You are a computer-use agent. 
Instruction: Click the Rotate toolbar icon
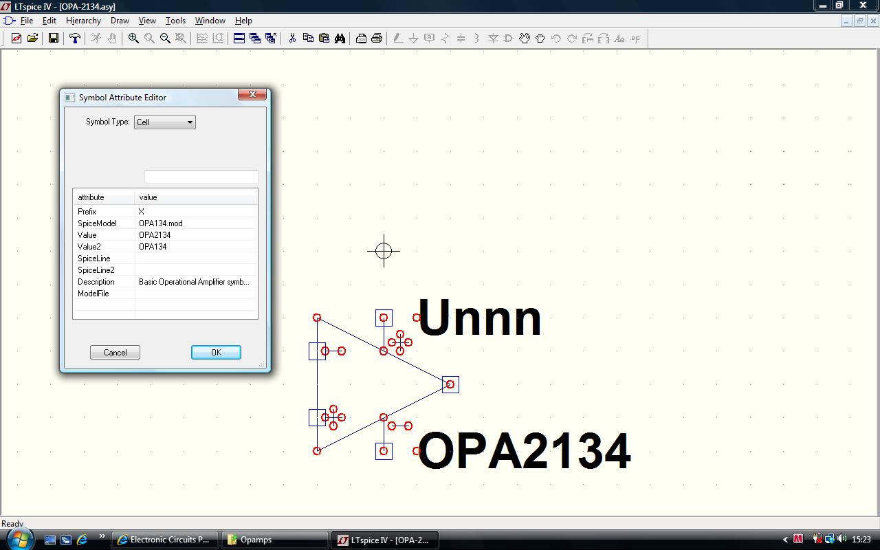click(588, 38)
